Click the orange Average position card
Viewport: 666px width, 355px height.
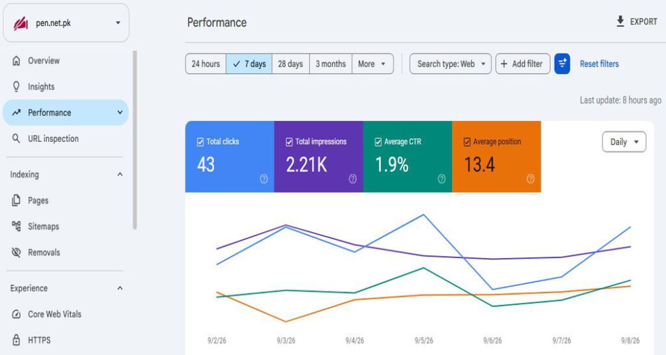(496, 157)
